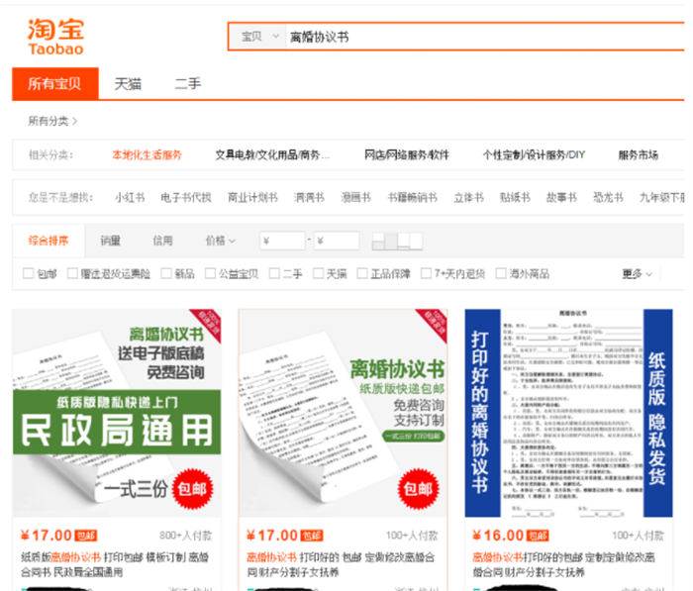Click the 包邮 badge on the first product
This screenshot has width=693, height=591.
pyautogui.click(x=87, y=536)
